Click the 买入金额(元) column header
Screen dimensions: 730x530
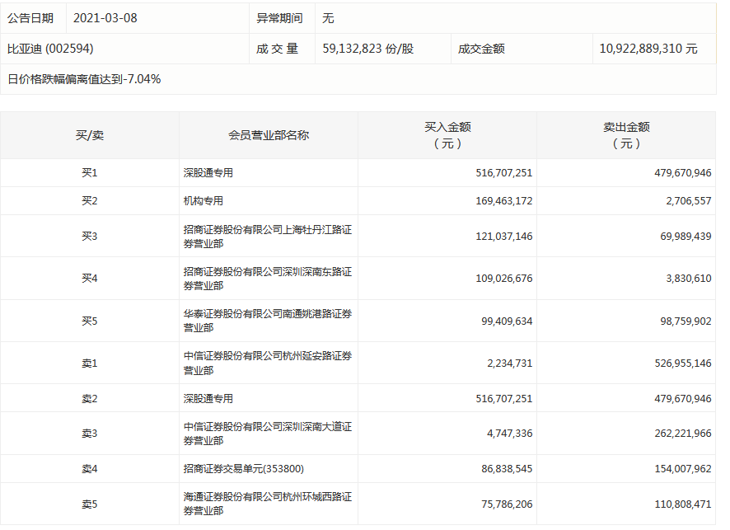(x=447, y=135)
